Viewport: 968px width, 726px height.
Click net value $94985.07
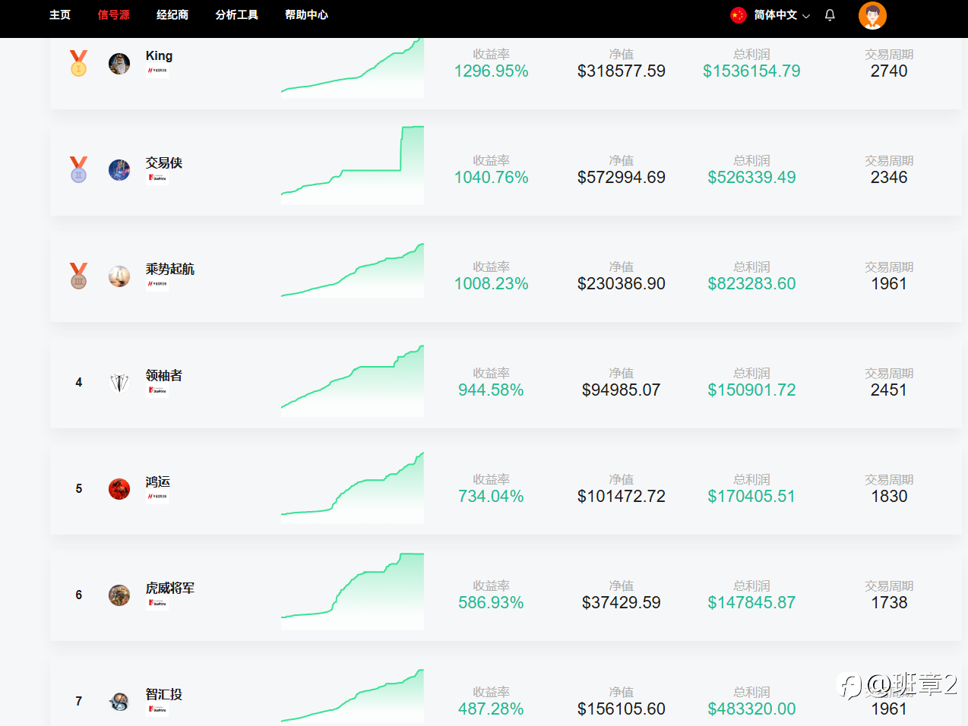(622, 390)
